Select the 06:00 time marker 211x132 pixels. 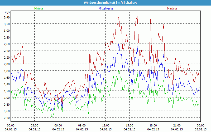58,125
